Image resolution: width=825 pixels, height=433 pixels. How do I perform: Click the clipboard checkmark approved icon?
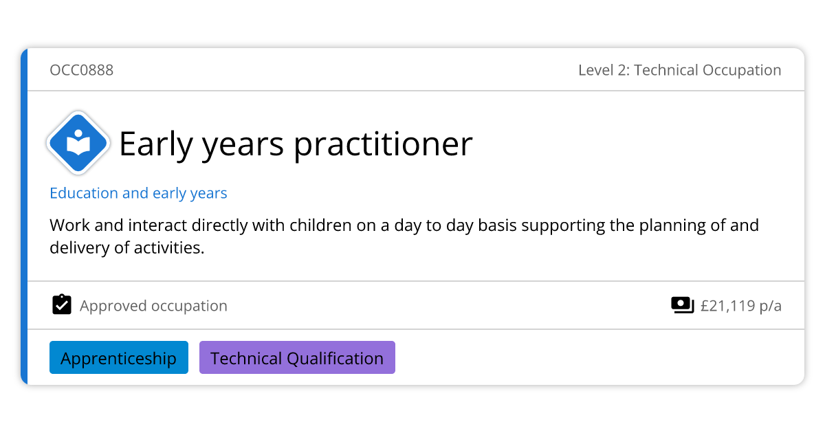click(62, 305)
